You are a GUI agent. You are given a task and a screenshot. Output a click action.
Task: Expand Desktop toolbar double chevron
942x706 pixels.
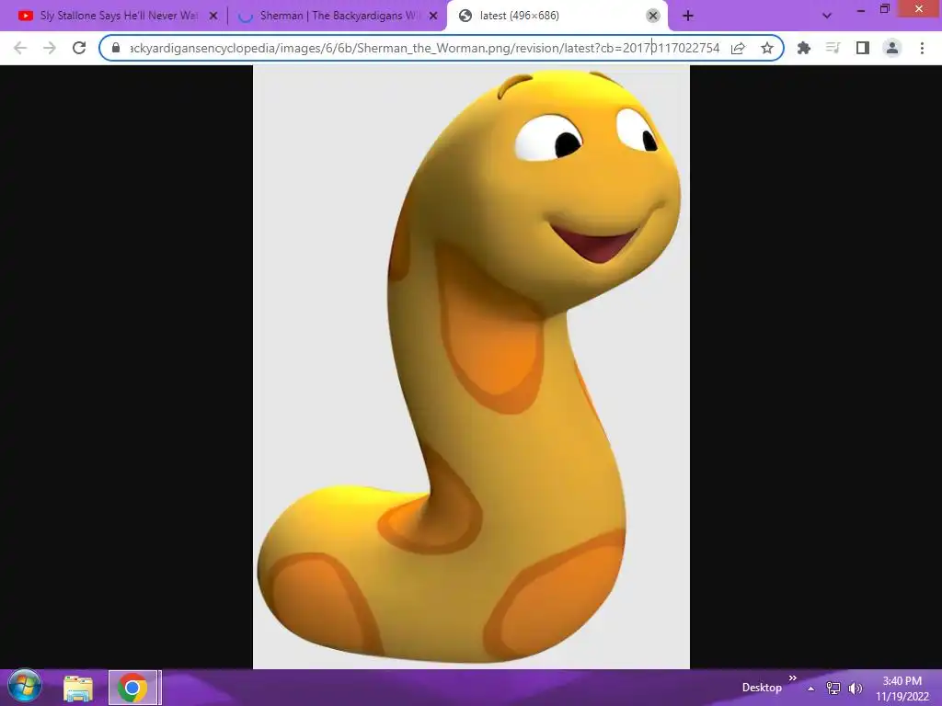pyautogui.click(x=792, y=678)
